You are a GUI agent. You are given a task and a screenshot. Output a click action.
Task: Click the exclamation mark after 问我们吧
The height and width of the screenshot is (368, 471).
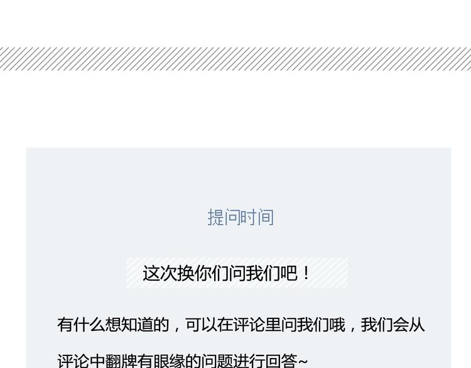306,273
